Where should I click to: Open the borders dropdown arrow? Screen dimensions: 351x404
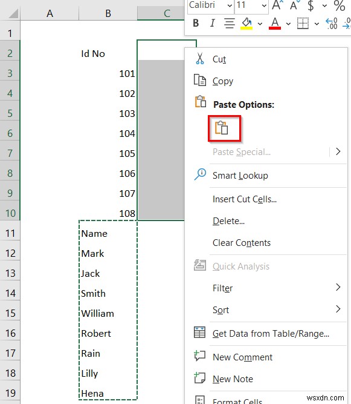(x=317, y=24)
